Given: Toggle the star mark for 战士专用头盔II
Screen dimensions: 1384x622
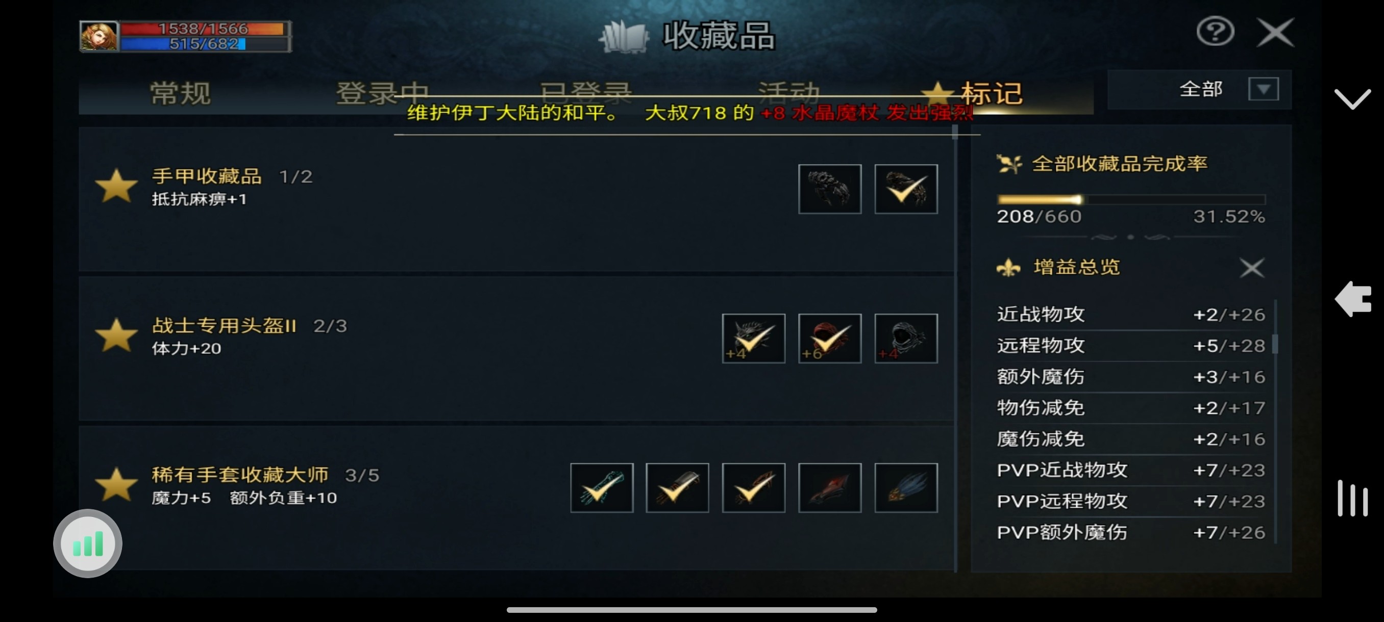Looking at the screenshot, I should (x=116, y=335).
